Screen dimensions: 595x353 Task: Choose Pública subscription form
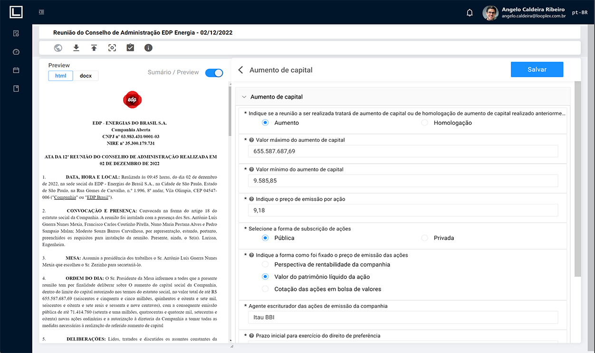click(265, 238)
